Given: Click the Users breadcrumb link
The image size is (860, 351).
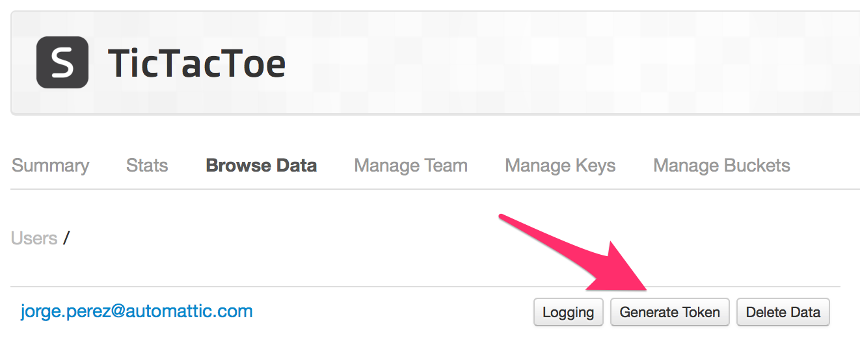Looking at the screenshot, I should (34, 239).
